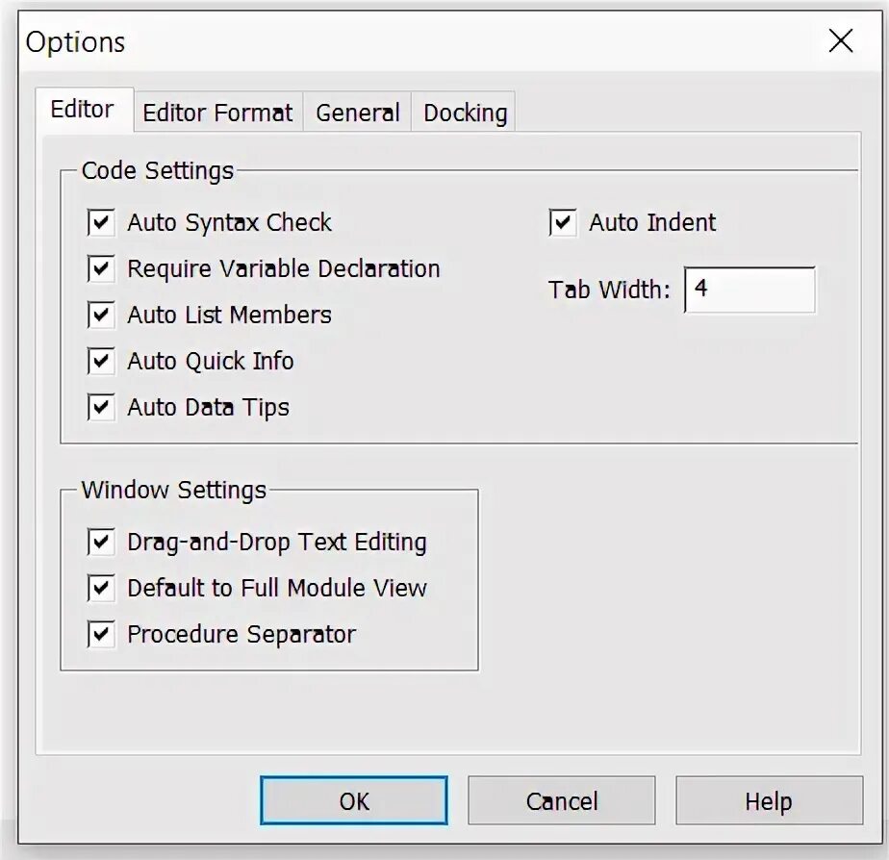Uncheck the Auto Indent box
The width and height of the screenshot is (889, 860).
point(563,222)
